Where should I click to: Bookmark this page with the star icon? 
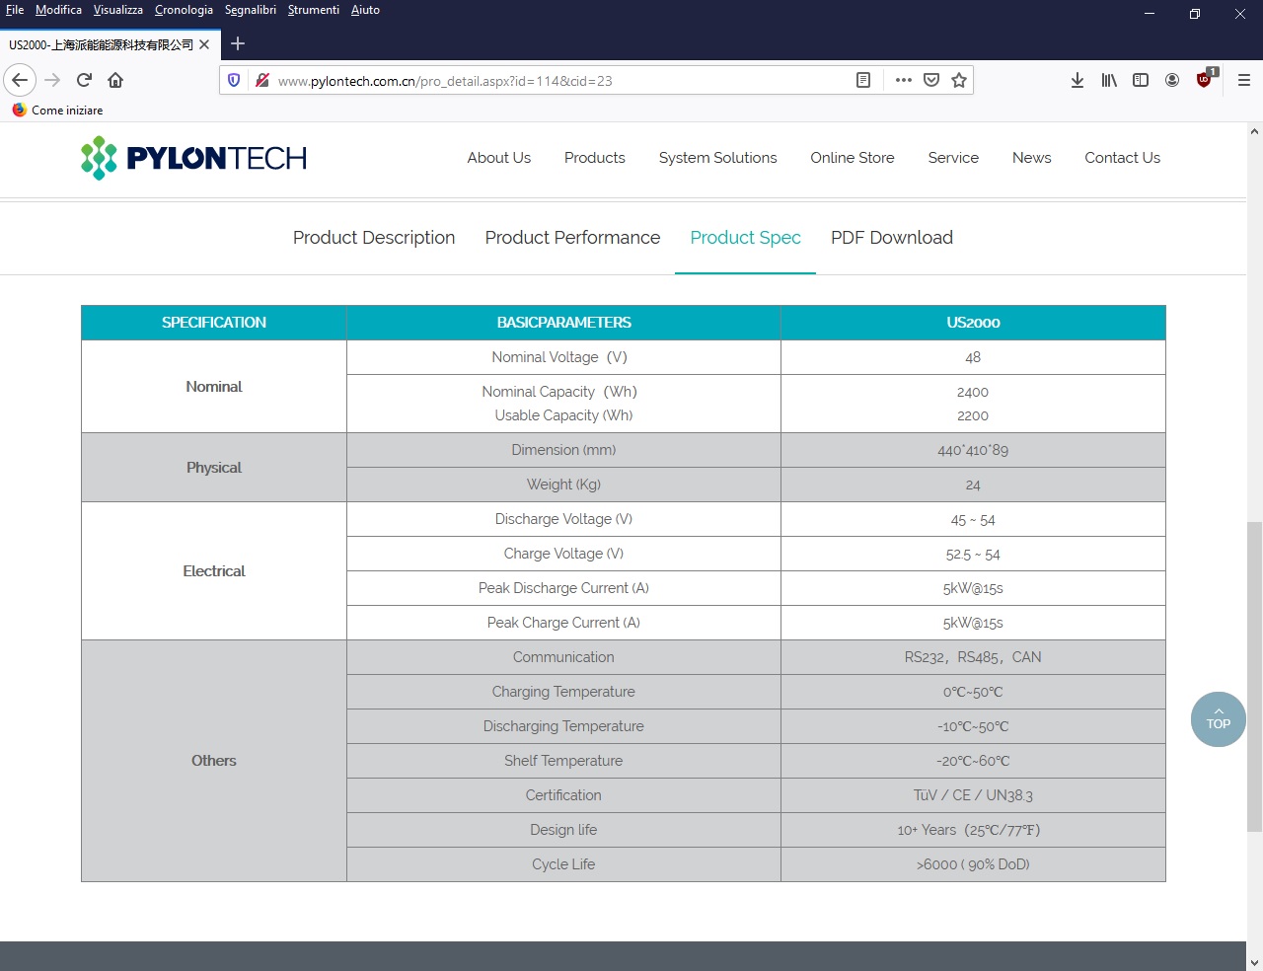[x=958, y=80]
